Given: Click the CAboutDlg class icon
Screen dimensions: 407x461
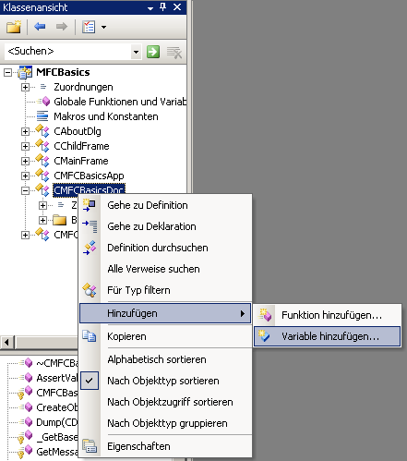Looking at the screenshot, I should [x=42, y=131].
